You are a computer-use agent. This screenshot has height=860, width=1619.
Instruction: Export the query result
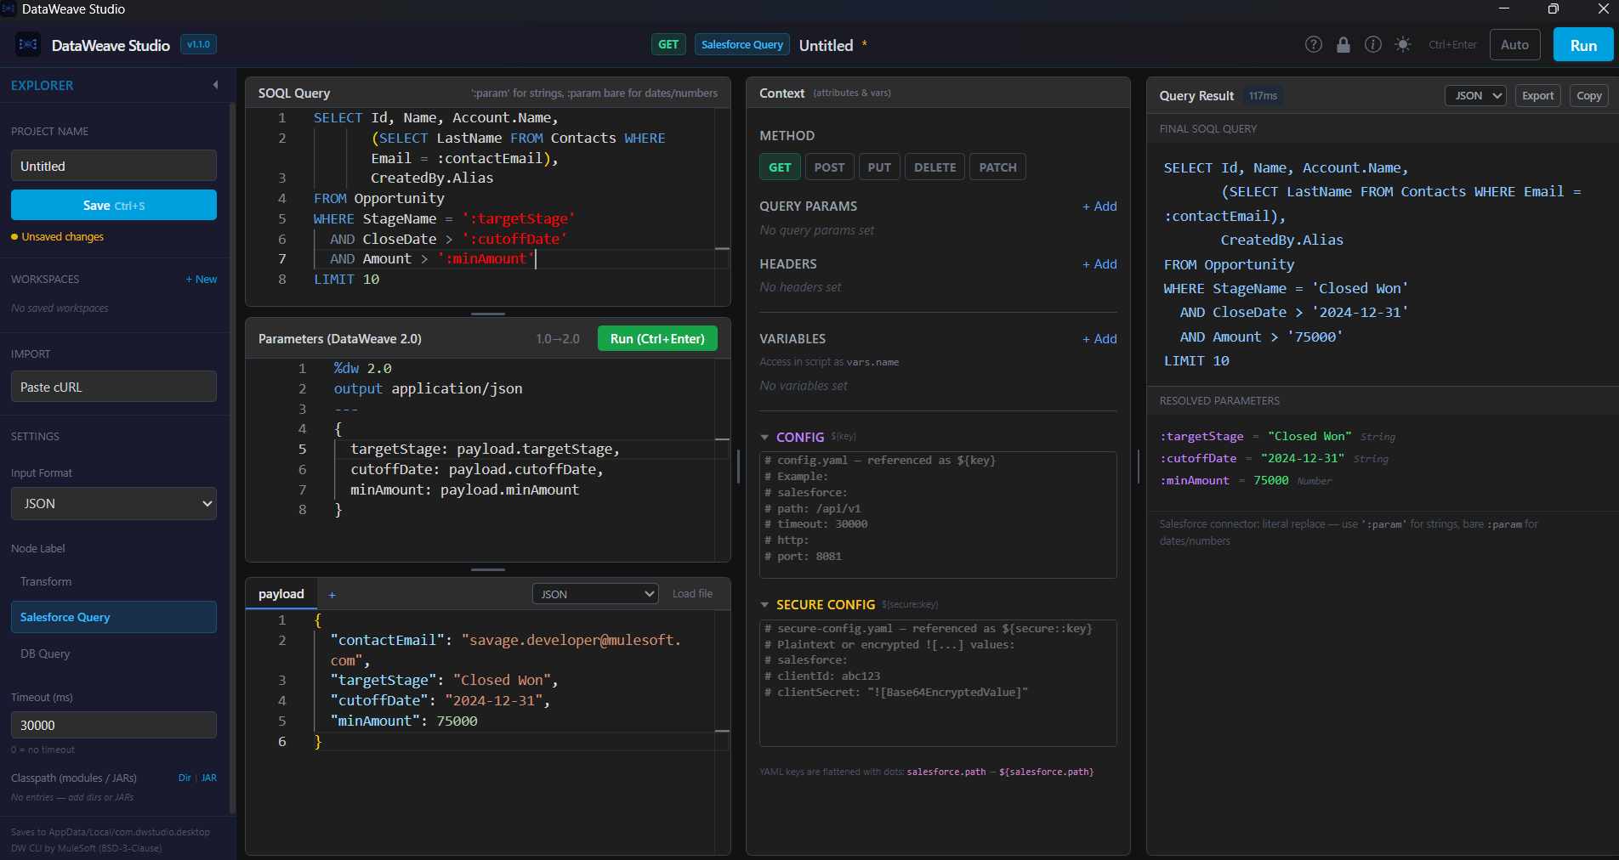1537,95
